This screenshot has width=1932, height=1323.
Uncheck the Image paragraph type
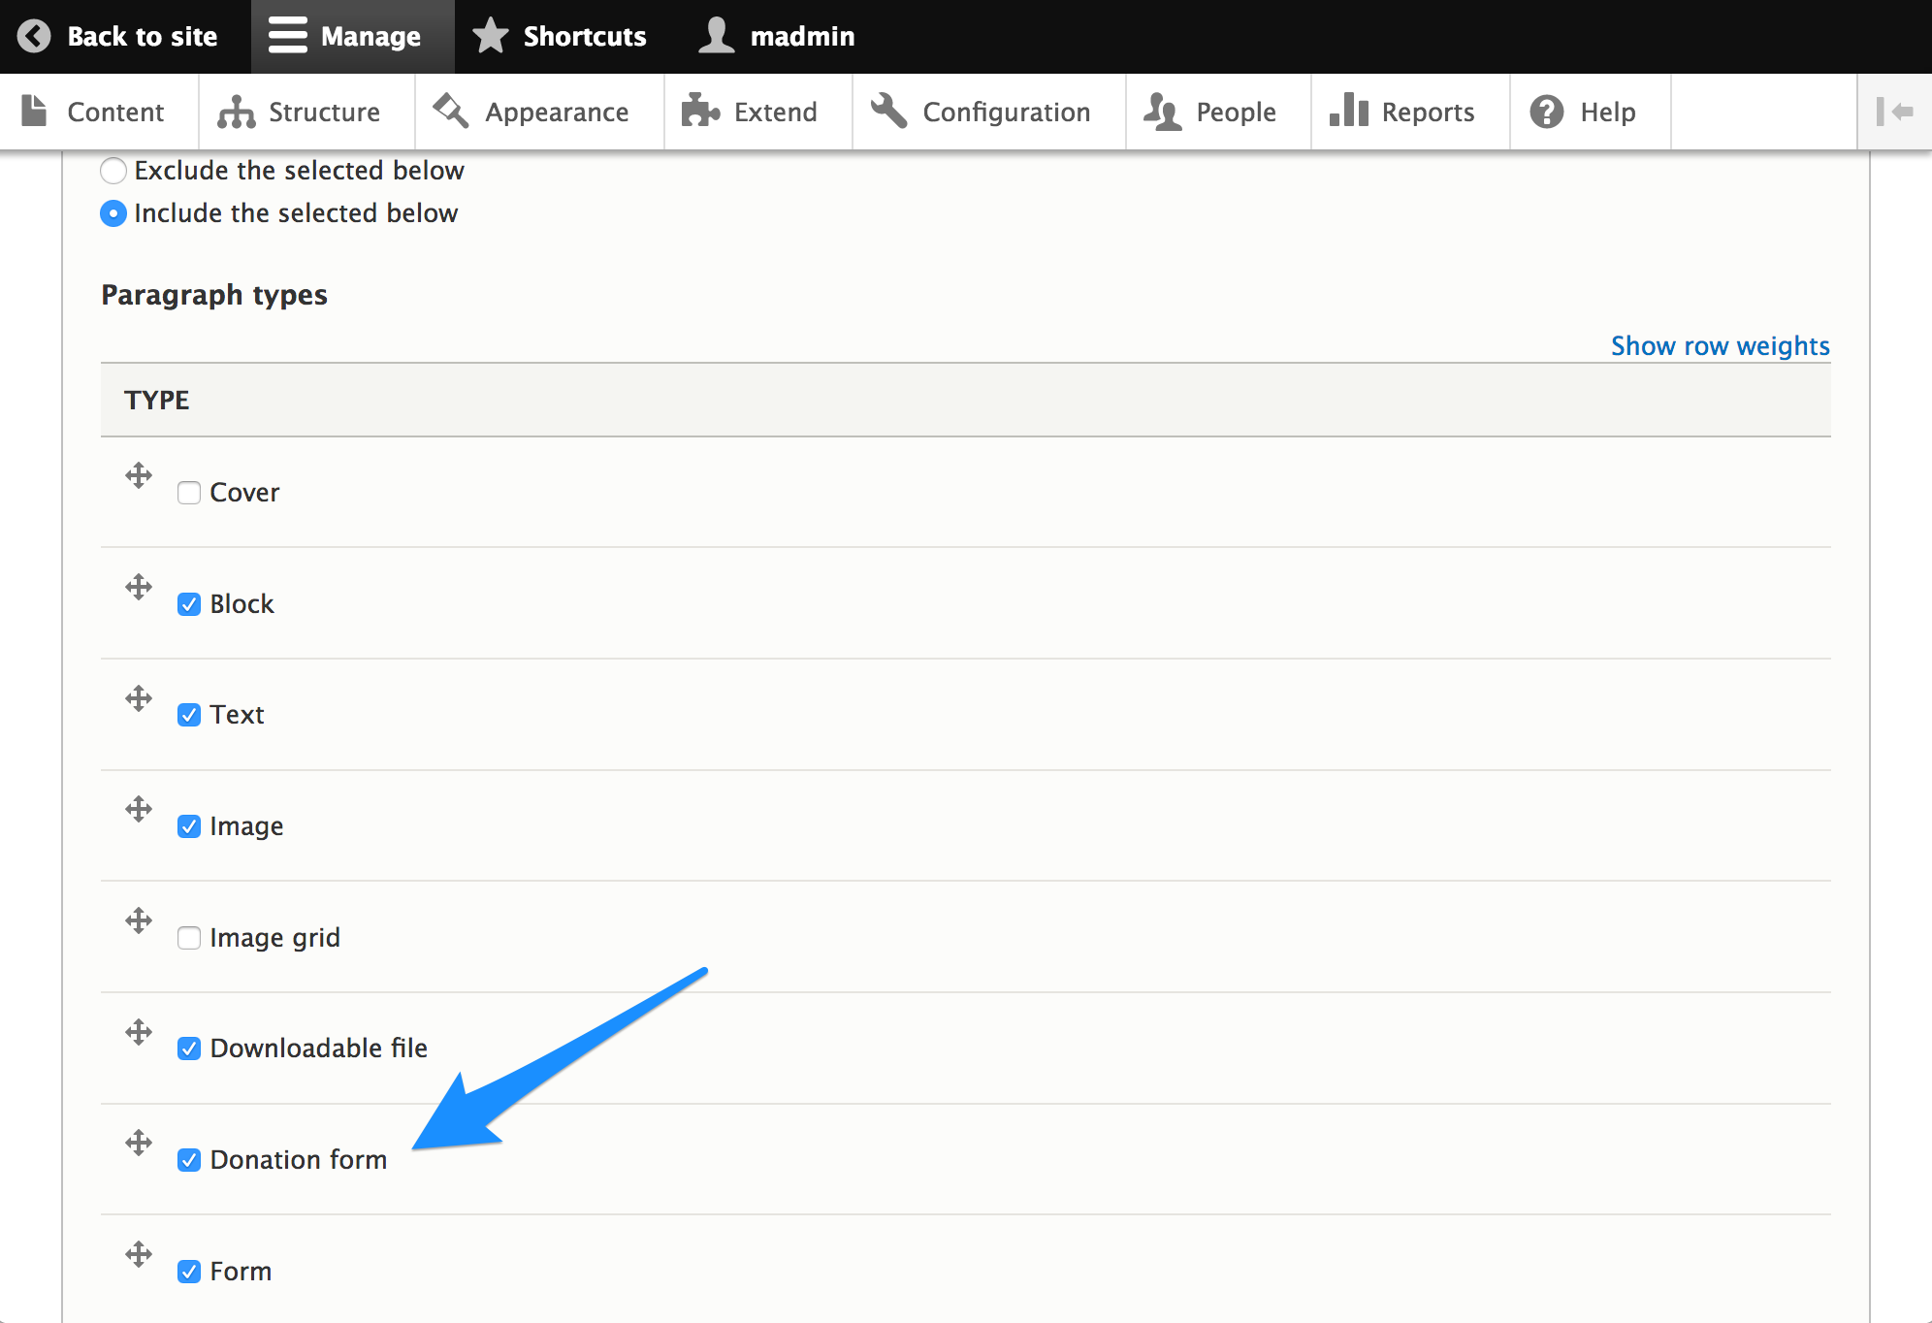189,826
